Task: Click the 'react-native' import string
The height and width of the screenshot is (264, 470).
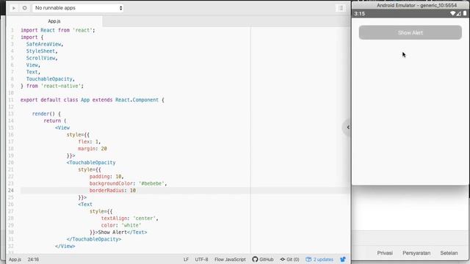Action: click(61, 86)
